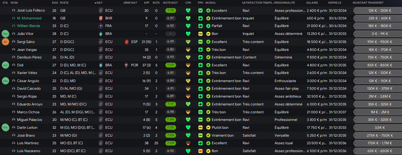
Task: Click the brown heart icon for Luis Martínez
Action: tap(188, 143)
